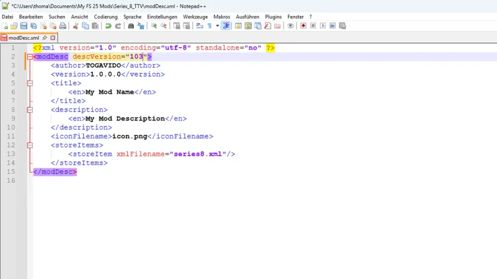Image resolution: width=497 pixels, height=279 pixels.
Task: Click the Save file toolbar icon
Action: [23, 26]
